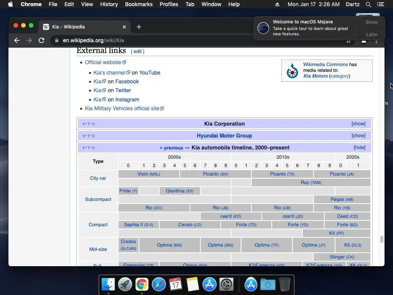Open Launchpad rocket in the dock
This screenshot has width=393, height=295.
[x=125, y=285]
